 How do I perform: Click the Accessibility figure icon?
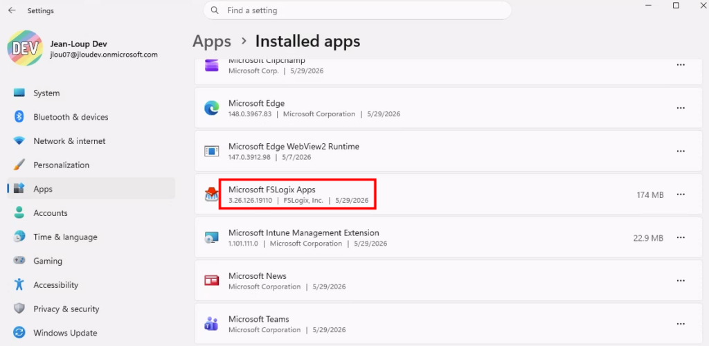tap(19, 284)
